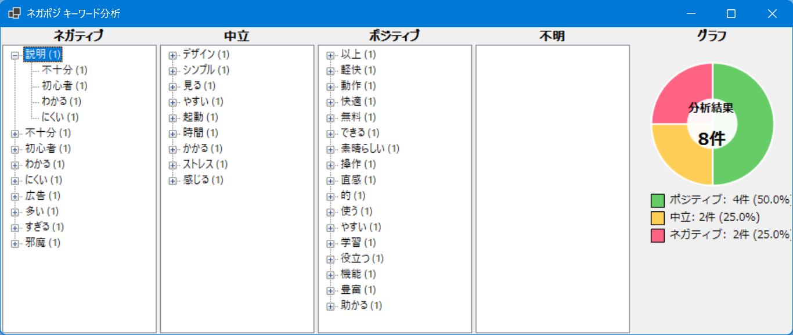Select 感じる (1) in the neutral list

(203, 180)
